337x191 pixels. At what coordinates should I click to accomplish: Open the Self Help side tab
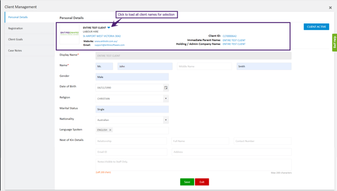click(335, 42)
